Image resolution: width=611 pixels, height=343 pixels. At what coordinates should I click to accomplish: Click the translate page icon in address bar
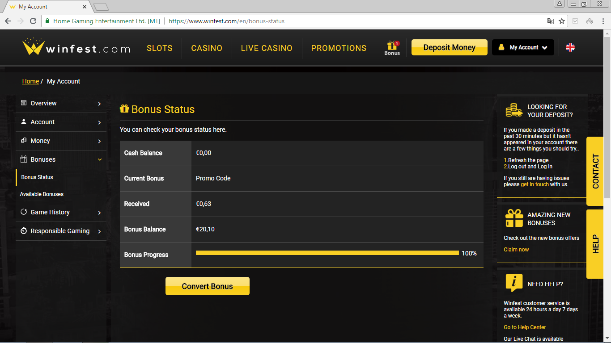click(x=551, y=21)
